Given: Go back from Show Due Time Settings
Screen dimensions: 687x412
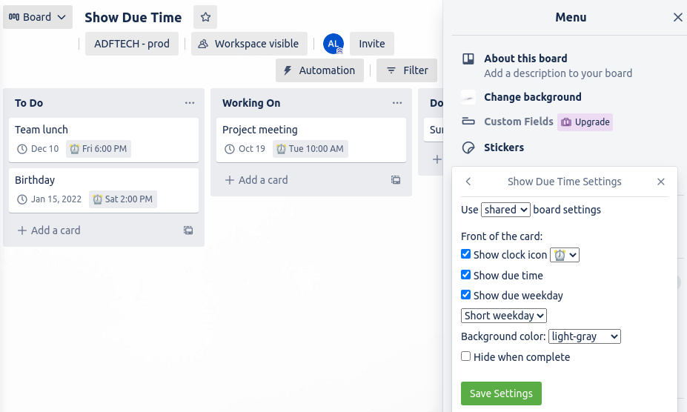Looking at the screenshot, I should click(468, 182).
